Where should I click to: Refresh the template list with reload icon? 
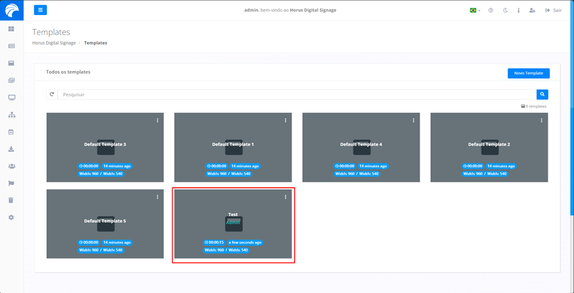click(52, 95)
